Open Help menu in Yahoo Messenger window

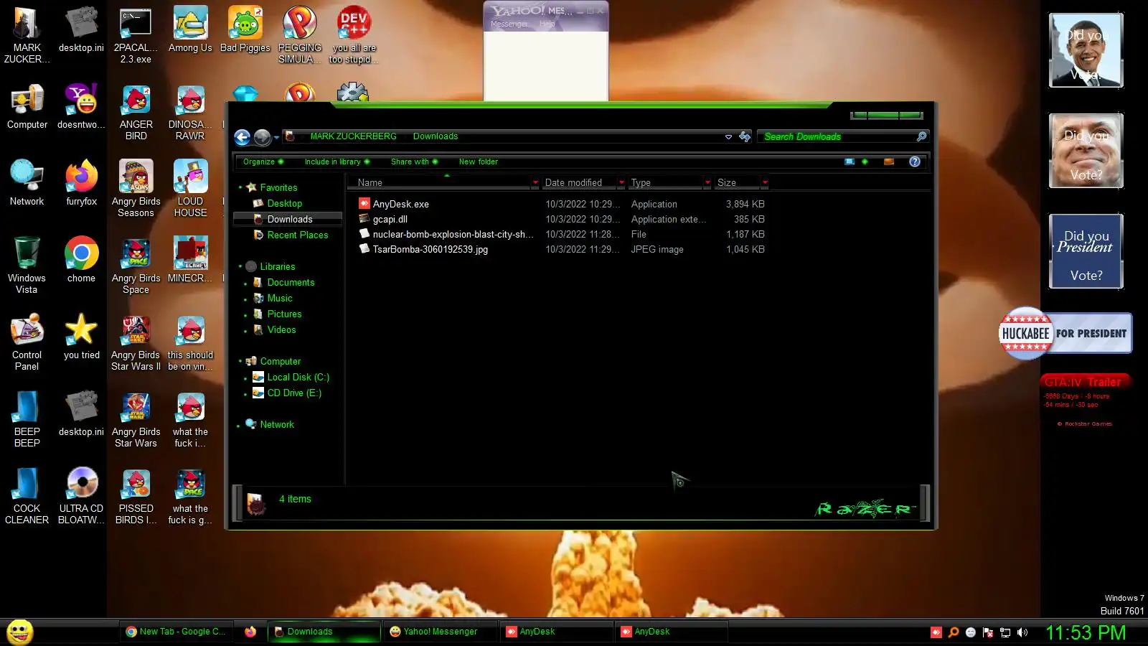point(547,24)
